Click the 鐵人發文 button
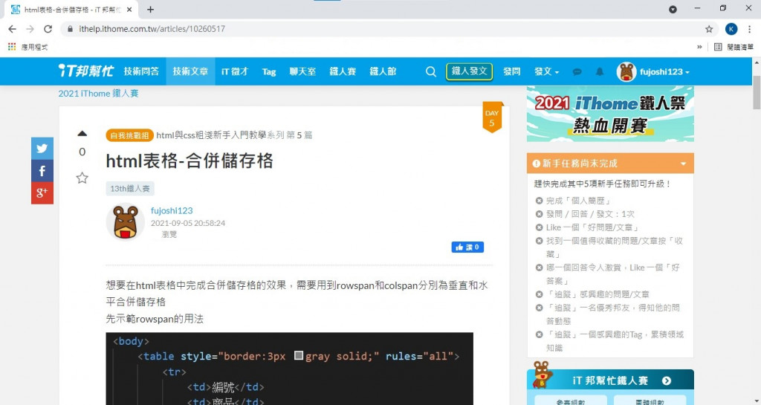This screenshot has width=761, height=405. pos(470,71)
